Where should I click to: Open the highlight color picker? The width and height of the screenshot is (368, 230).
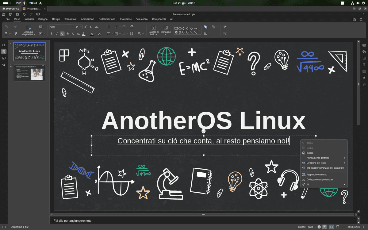[x=87, y=34]
